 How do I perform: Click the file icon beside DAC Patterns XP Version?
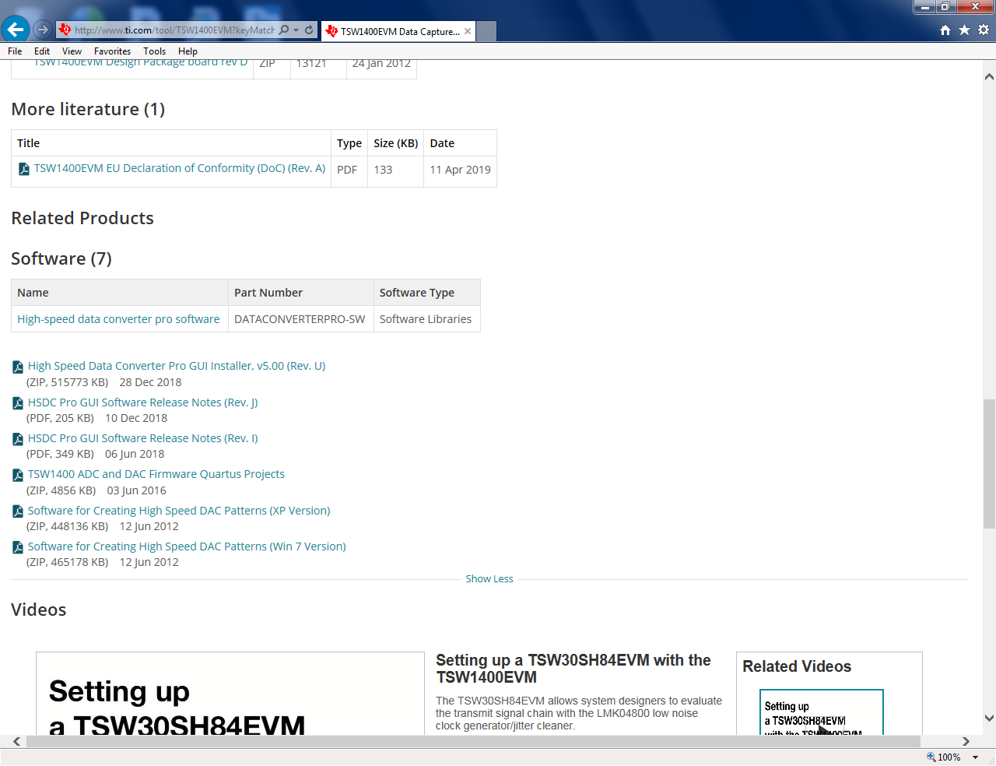(x=18, y=511)
